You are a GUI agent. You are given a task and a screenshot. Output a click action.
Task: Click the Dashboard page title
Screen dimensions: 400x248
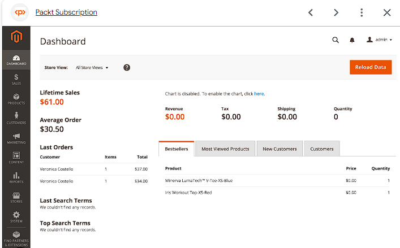point(63,41)
